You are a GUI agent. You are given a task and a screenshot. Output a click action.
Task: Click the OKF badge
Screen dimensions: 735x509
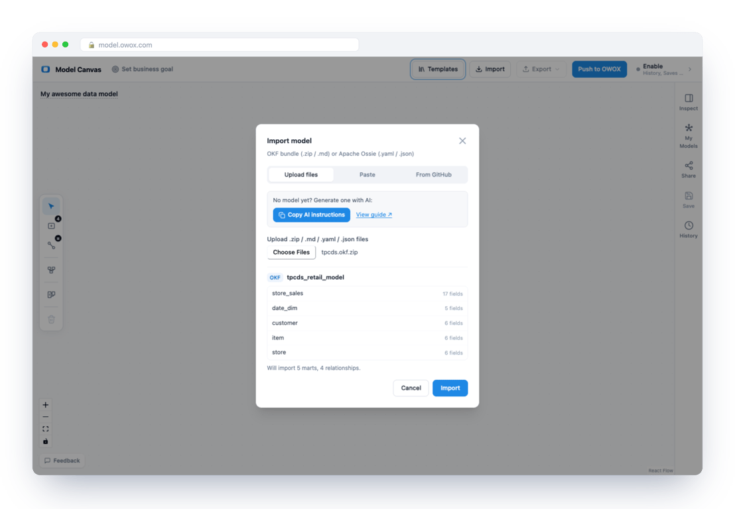tap(275, 278)
